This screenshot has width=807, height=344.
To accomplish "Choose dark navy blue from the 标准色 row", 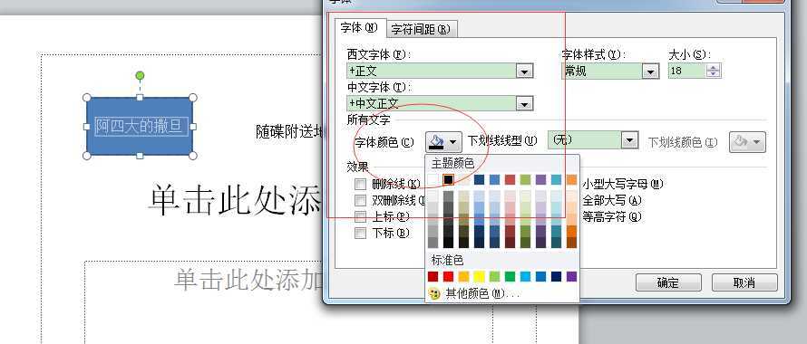I will [x=557, y=277].
